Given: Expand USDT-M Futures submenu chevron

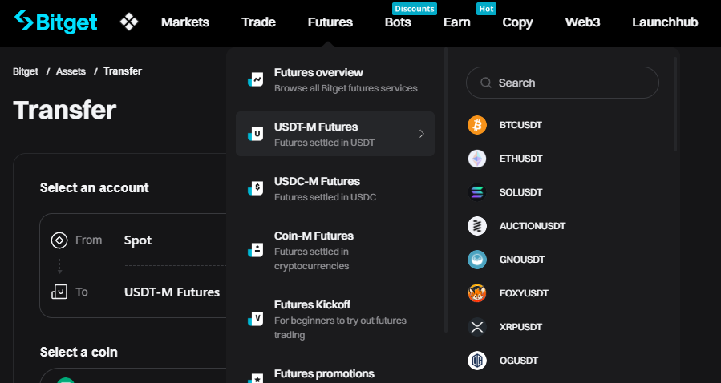Looking at the screenshot, I should 422,134.
